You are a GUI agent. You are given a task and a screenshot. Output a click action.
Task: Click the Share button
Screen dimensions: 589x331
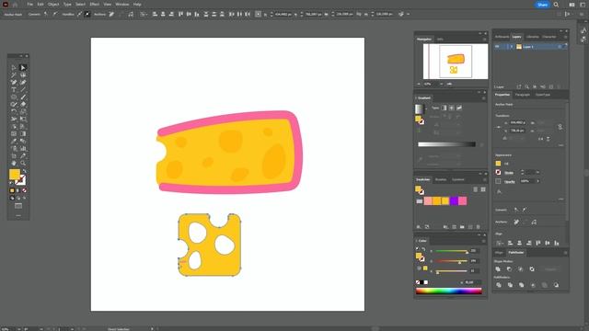542,5
